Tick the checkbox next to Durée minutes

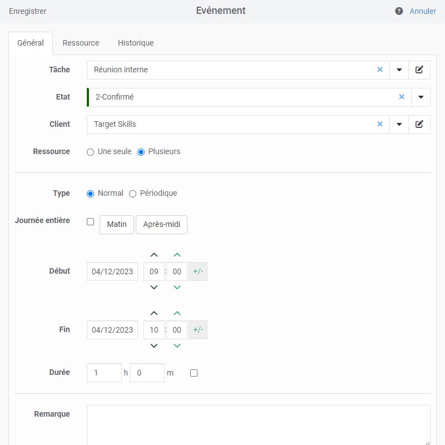point(194,373)
